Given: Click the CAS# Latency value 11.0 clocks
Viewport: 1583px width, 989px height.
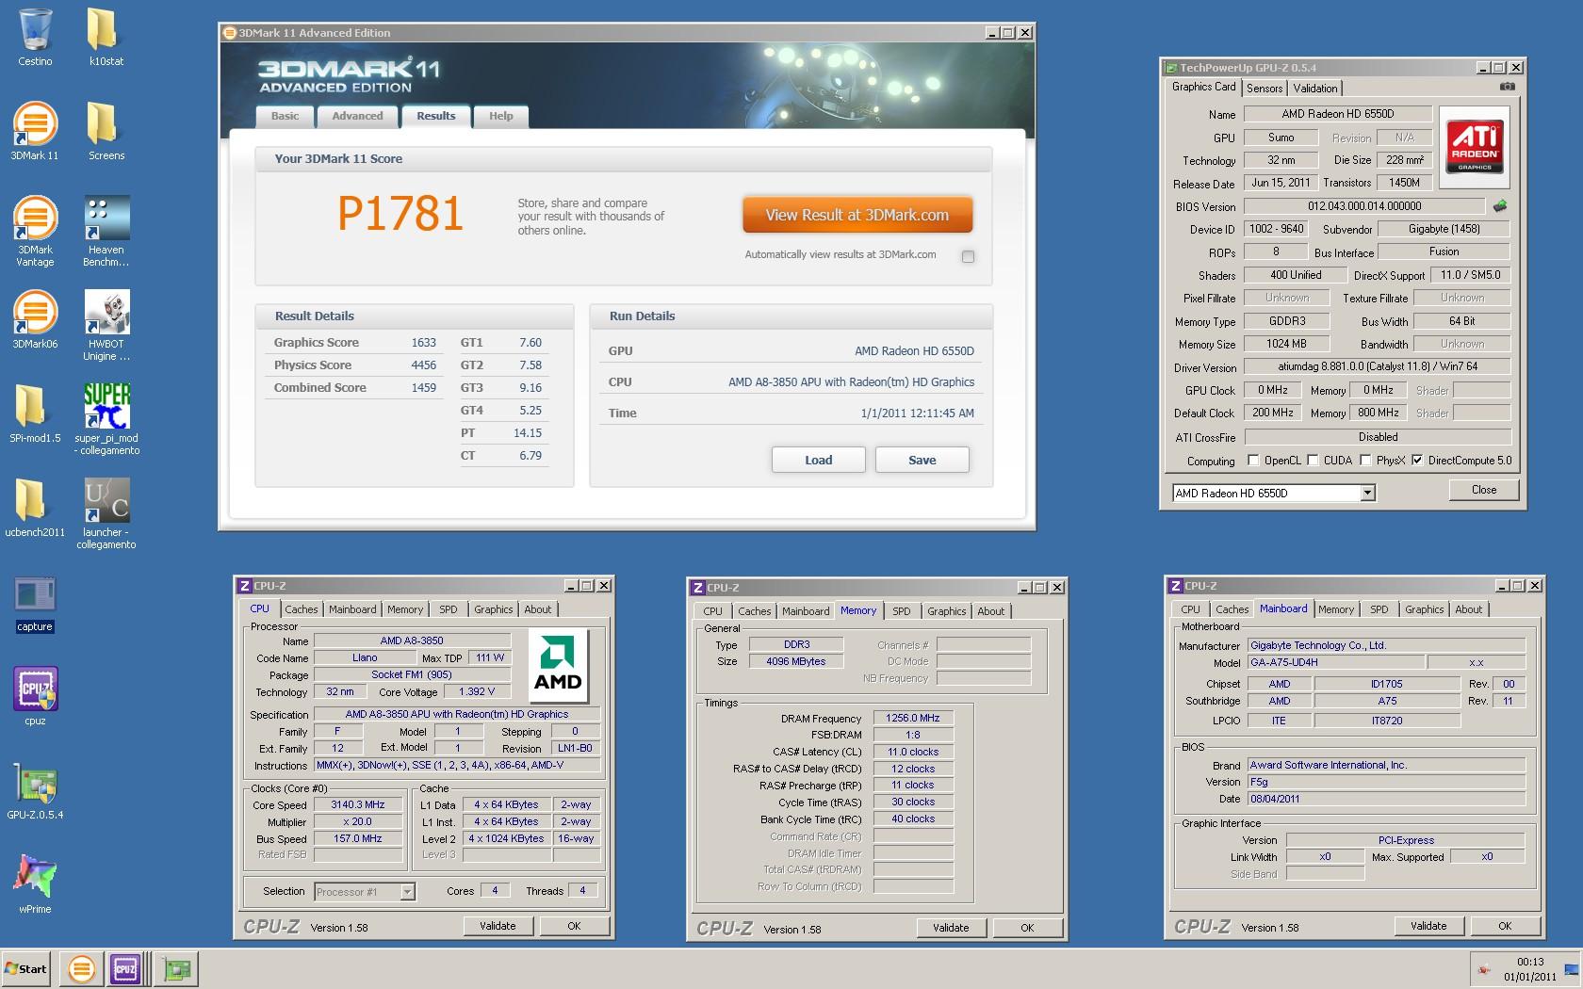Looking at the screenshot, I should [x=913, y=752].
